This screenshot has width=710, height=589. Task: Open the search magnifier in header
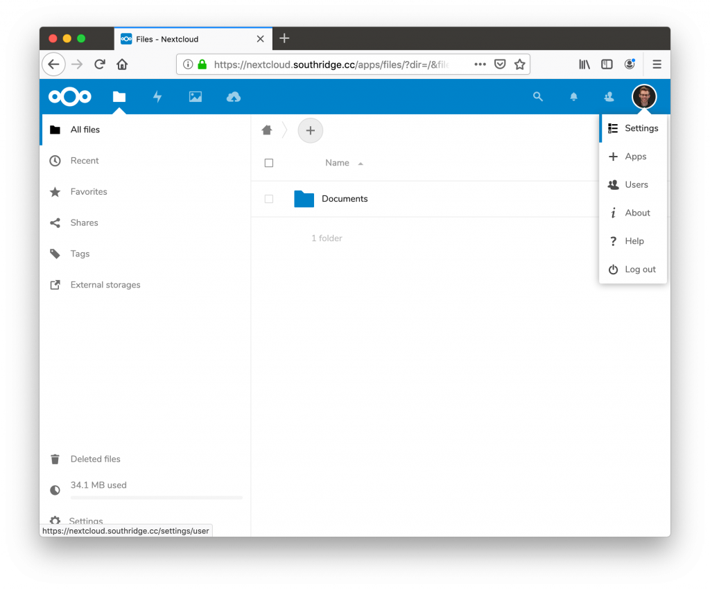pyautogui.click(x=537, y=97)
